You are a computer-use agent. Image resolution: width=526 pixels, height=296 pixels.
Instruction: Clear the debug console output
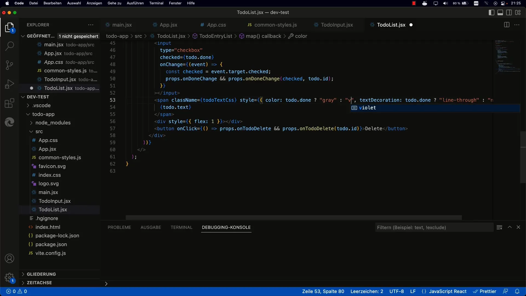point(499,227)
